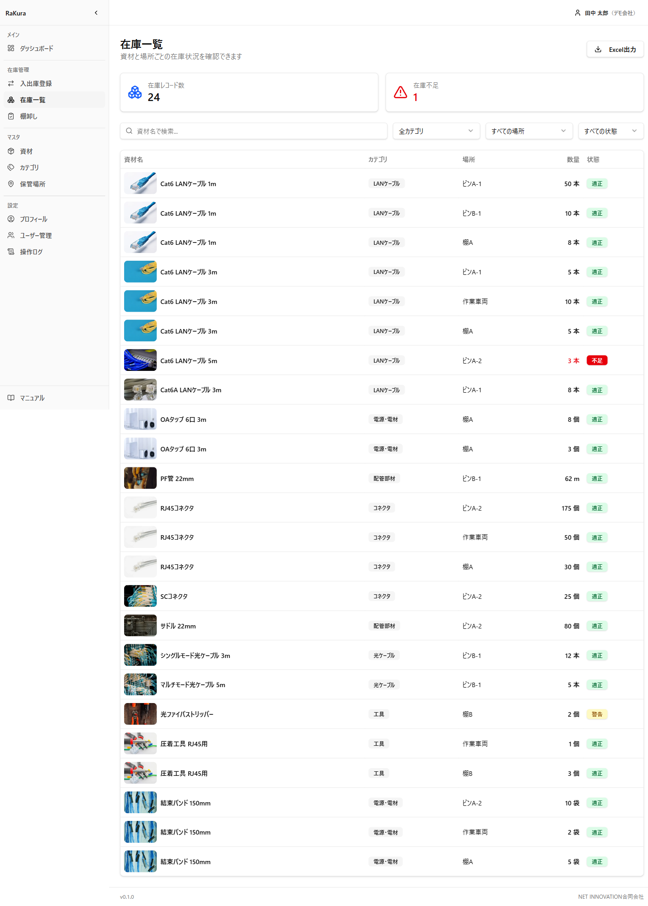
Task: Click the 工具 tag on 光ファイバストリッパー row
Action: (x=379, y=714)
